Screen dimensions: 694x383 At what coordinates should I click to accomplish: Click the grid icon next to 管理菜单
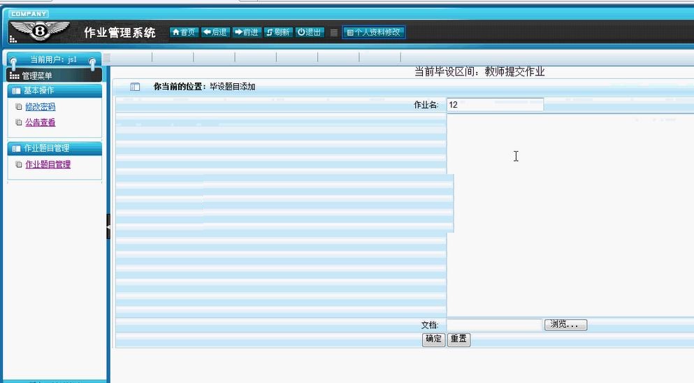(x=15, y=76)
